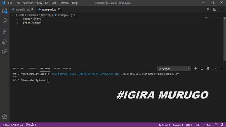The width and height of the screenshot is (226, 127).
Task: Open the Extensions view
Action: click(x=5, y=52)
